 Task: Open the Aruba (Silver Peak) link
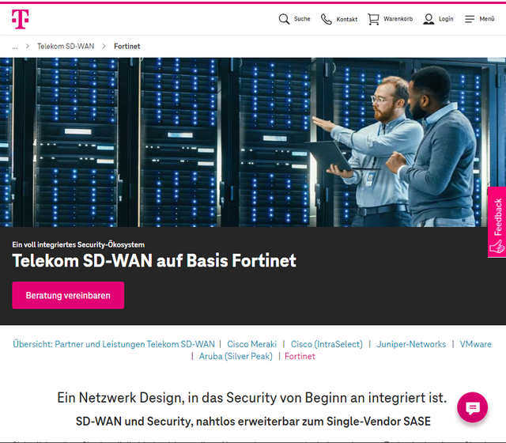click(236, 356)
